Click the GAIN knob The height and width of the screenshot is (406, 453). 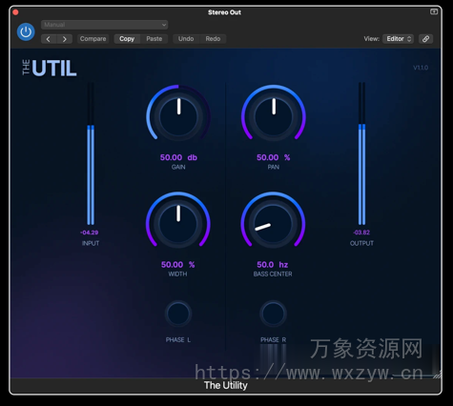pos(178,117)
